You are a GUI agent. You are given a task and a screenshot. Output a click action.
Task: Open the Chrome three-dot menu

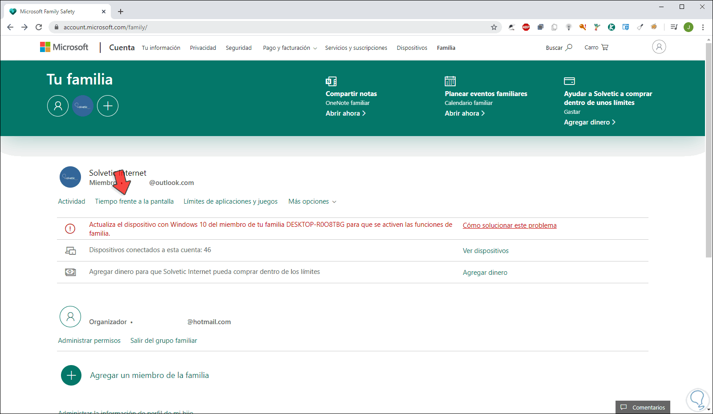pyautogui.click(x=703, y=27)
